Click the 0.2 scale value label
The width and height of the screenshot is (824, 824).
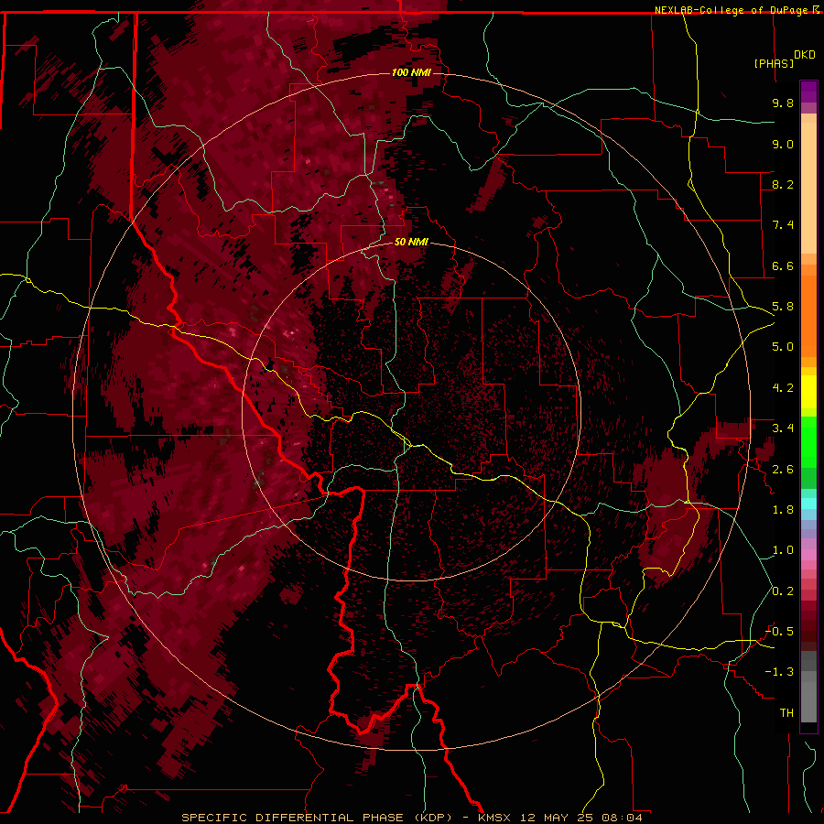tap(783, 591)
